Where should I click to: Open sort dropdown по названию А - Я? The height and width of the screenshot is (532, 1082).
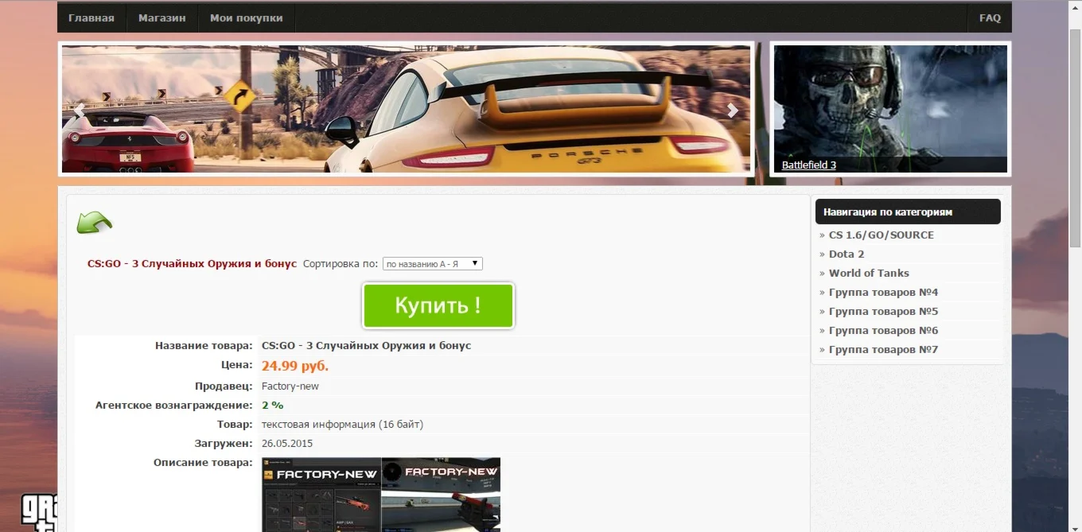coord(432,263)
